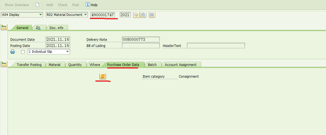The height and width of the screenshot is (135, 326).
Task: Open the partner tab with people icon
Action: click(x=38, y=28)
